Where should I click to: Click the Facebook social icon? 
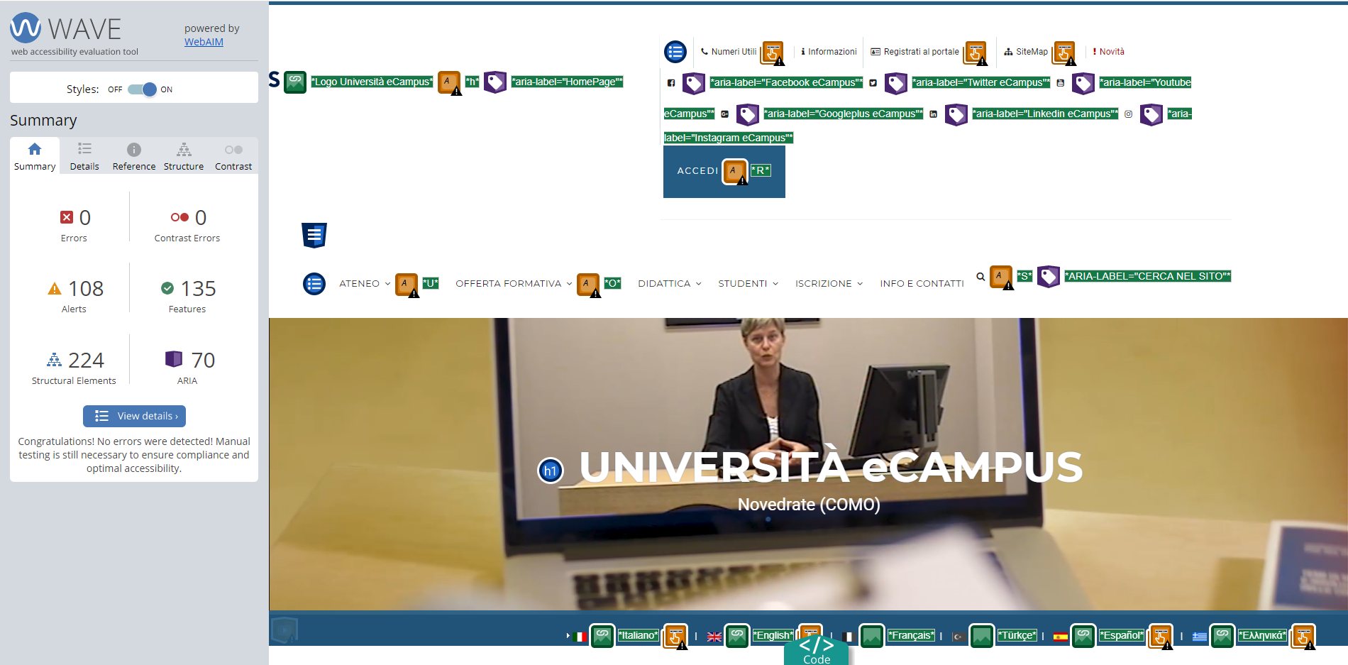point(671,83)
